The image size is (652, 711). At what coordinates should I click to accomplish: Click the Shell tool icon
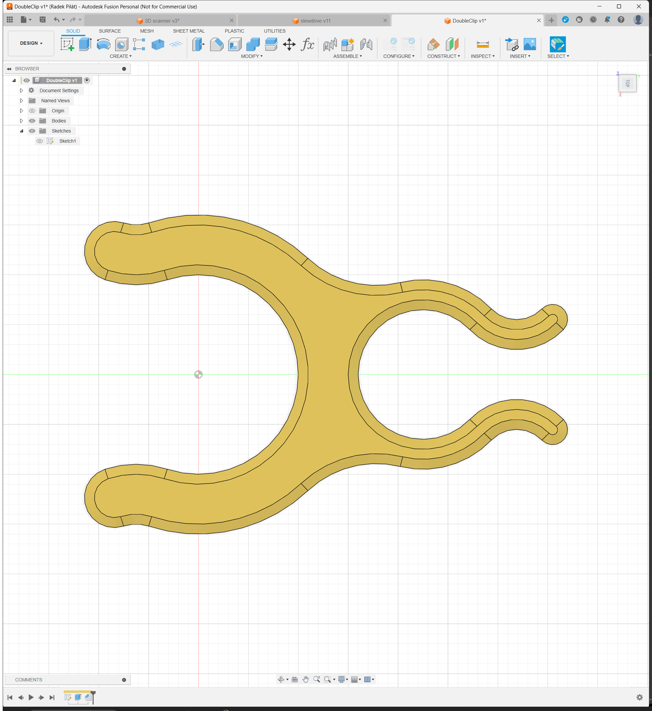click(x=235, y=45)
